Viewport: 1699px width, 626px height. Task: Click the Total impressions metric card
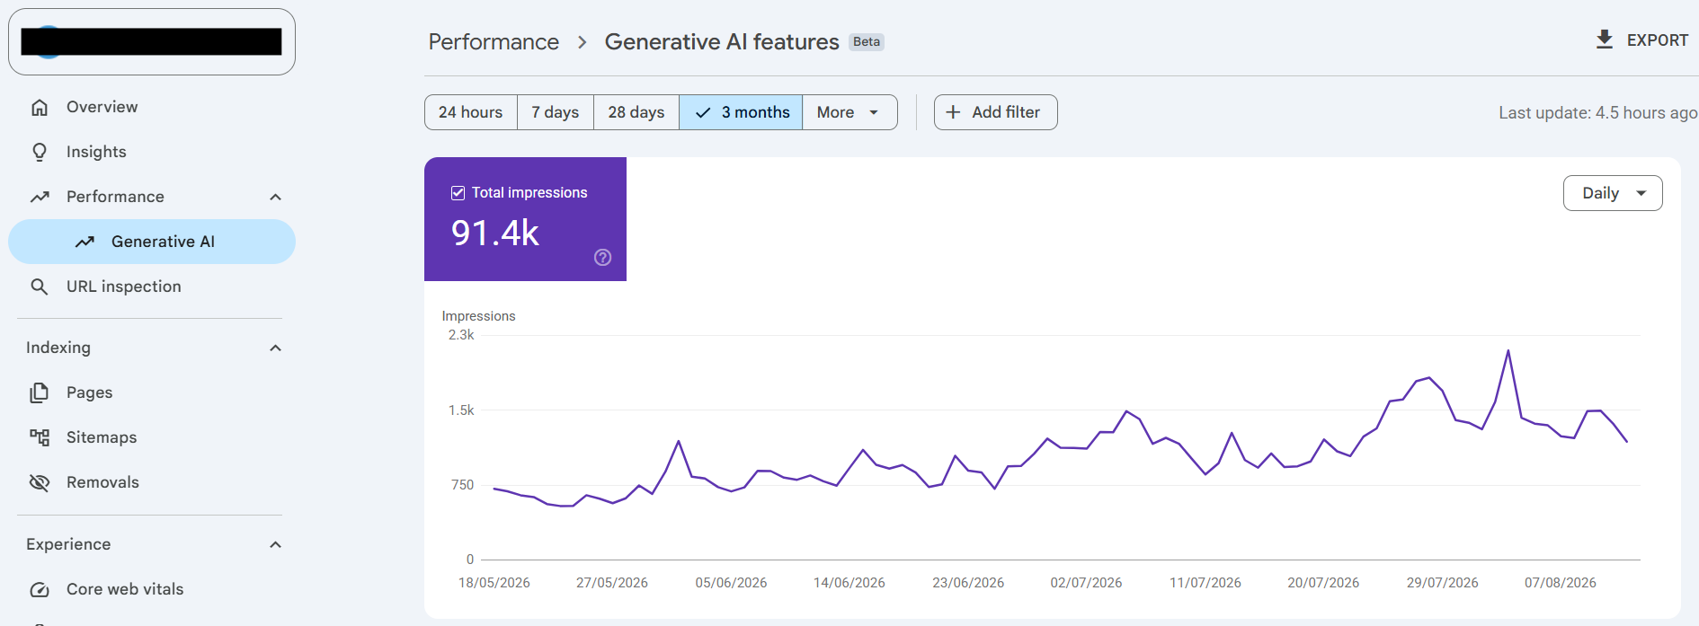(525, 219)
